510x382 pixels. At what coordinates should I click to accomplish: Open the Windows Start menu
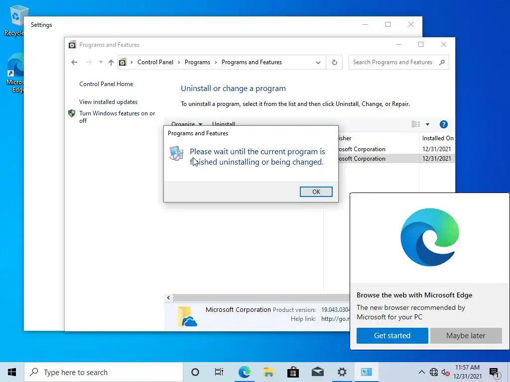(x=12, y=372)
